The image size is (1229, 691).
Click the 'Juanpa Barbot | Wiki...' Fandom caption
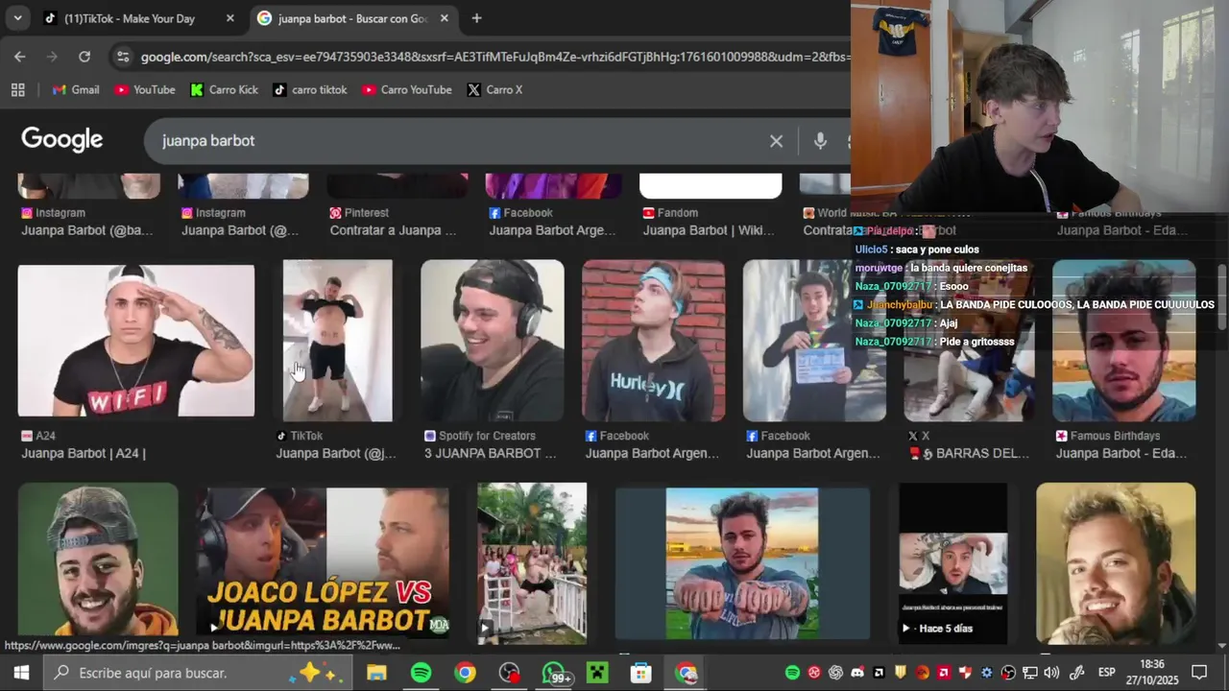(x=709, y=230)
